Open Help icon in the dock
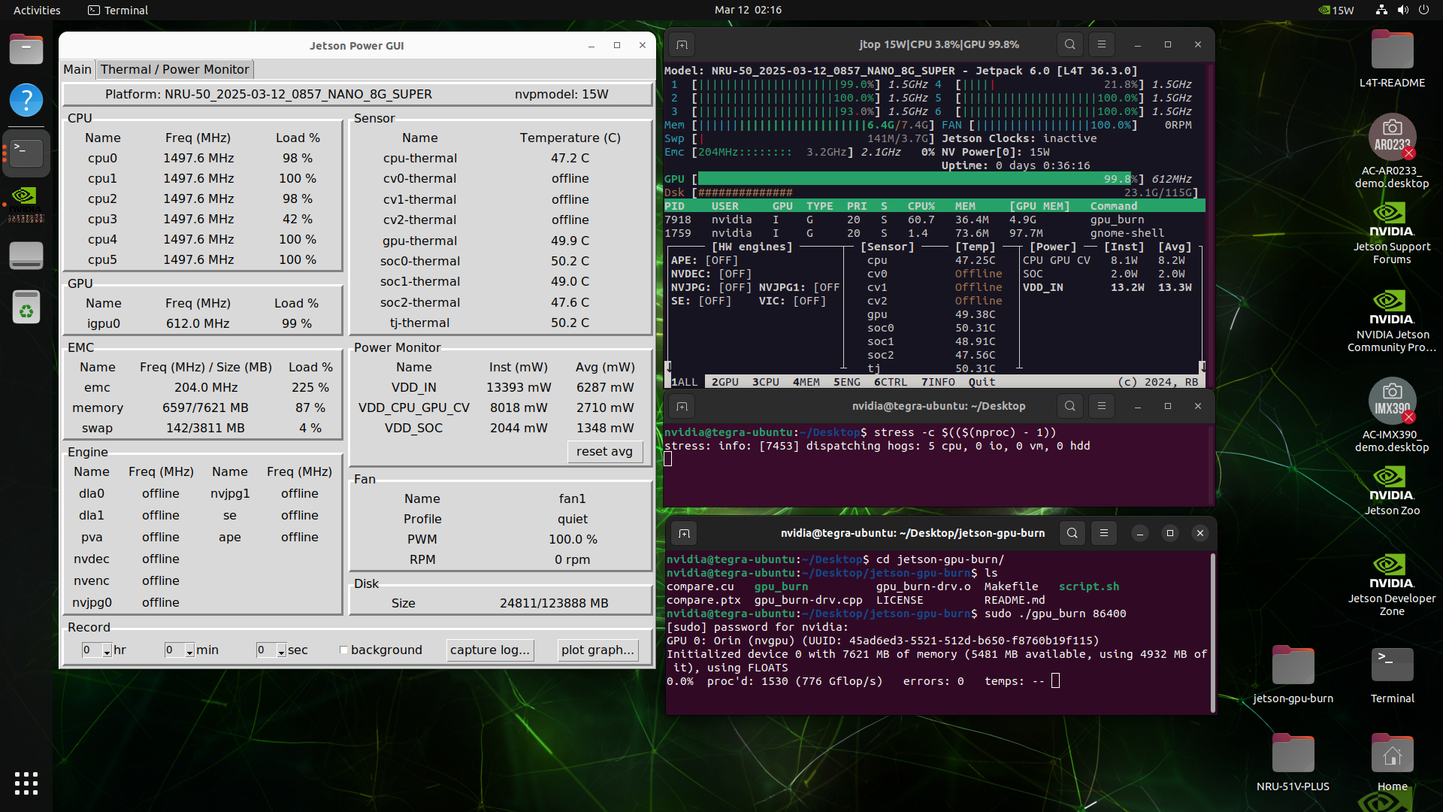This screenshot has height=812, width=1443. [26, 100]
